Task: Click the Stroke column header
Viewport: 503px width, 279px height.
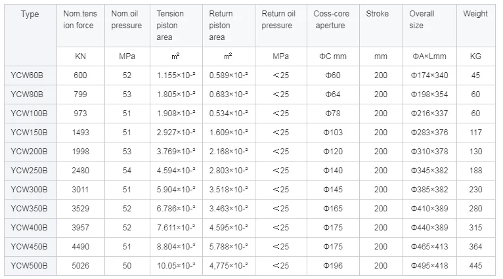Action: (377, 14)
